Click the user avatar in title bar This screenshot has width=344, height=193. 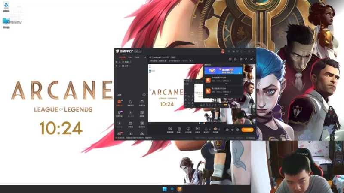tap(223, 51)
